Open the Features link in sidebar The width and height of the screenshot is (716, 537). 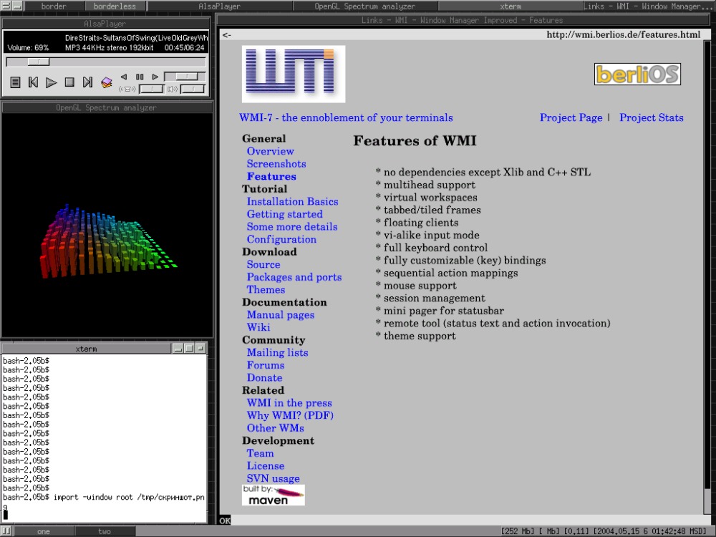tap(271, 176)
